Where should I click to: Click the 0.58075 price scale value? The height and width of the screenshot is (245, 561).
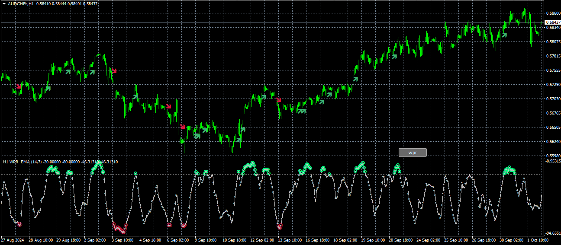tap(552, 42)
